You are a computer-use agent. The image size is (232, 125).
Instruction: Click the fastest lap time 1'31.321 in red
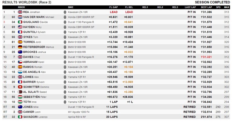click(206, 57)
